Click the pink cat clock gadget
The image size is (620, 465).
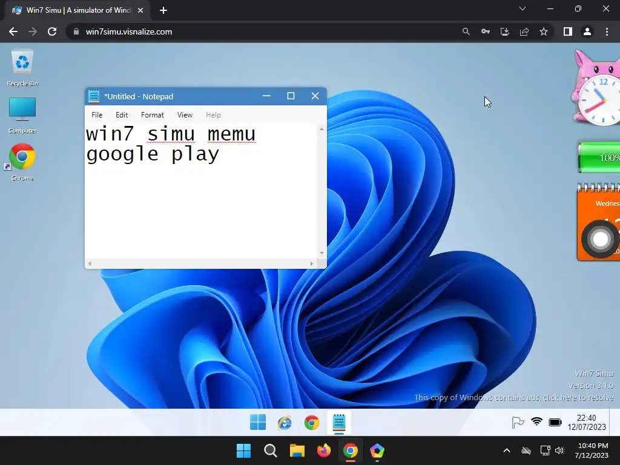pos(596,88)
